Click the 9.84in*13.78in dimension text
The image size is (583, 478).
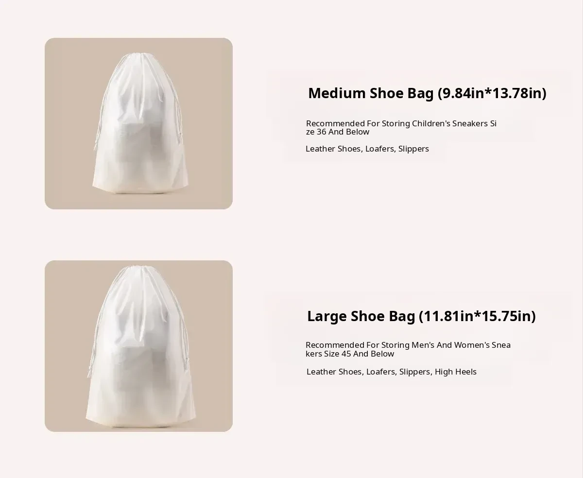[x=492, y=93]
